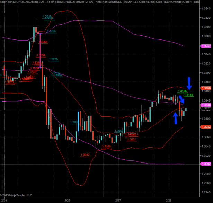This screenshot has width=213, height=203.
Task: Click the red 1.3017 net line label
Action: 85,155
